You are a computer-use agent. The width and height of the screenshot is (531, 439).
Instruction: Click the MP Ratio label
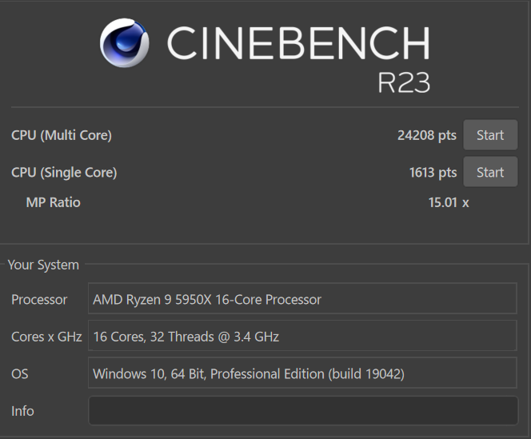pos(53,202)
